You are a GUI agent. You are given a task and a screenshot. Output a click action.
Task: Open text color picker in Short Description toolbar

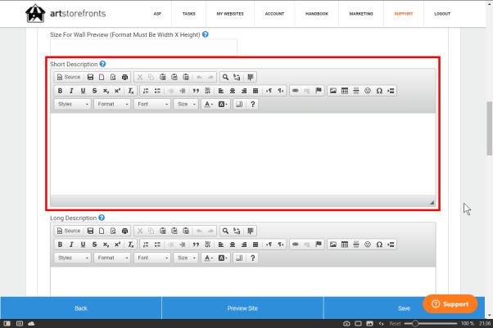(208, 105)
